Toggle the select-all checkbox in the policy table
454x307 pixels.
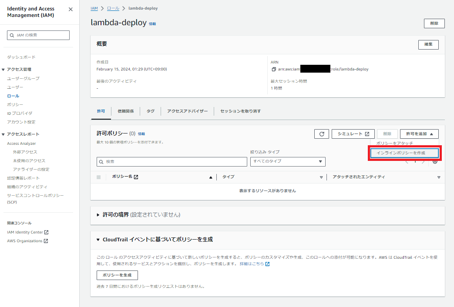(98, 177)
